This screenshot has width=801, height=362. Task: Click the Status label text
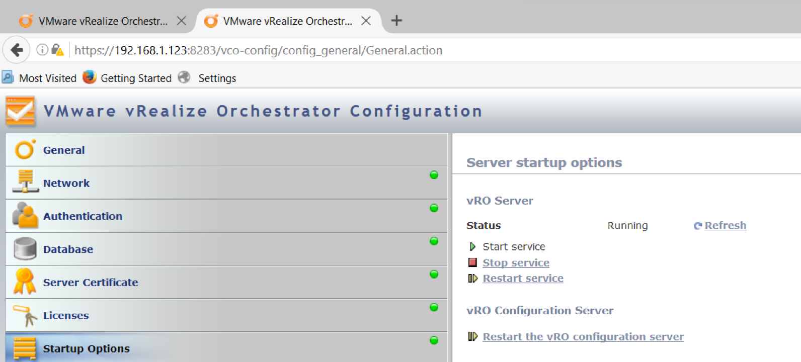pos(484,226)
